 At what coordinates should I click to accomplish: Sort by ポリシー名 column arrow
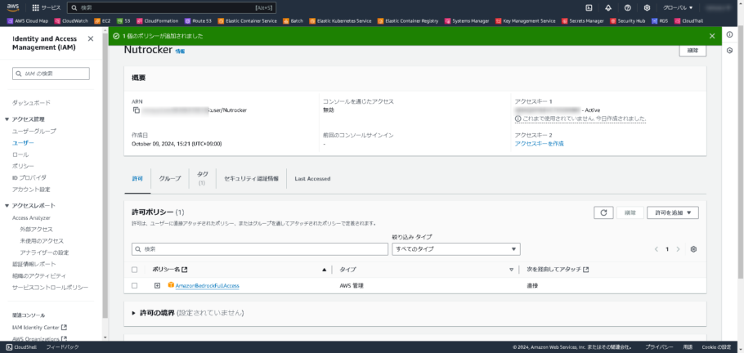coord(324,270)
